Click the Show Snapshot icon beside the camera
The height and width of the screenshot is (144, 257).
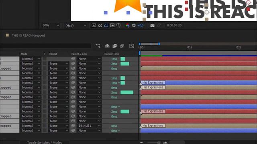pyautogui.click(x=159, y=26)
